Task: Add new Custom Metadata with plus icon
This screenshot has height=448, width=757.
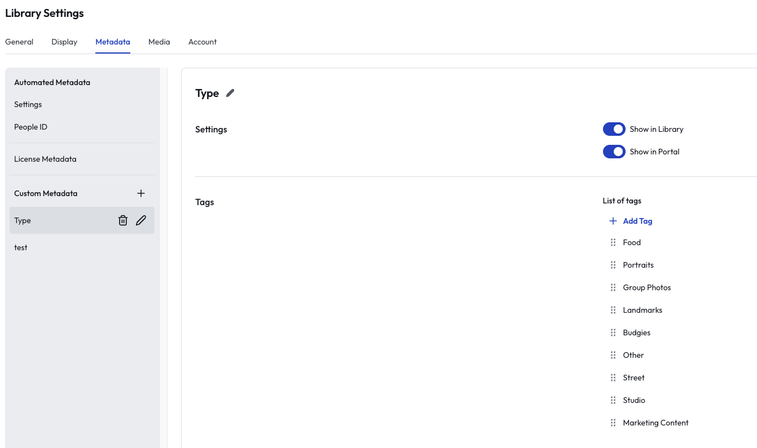Action: 141,193
